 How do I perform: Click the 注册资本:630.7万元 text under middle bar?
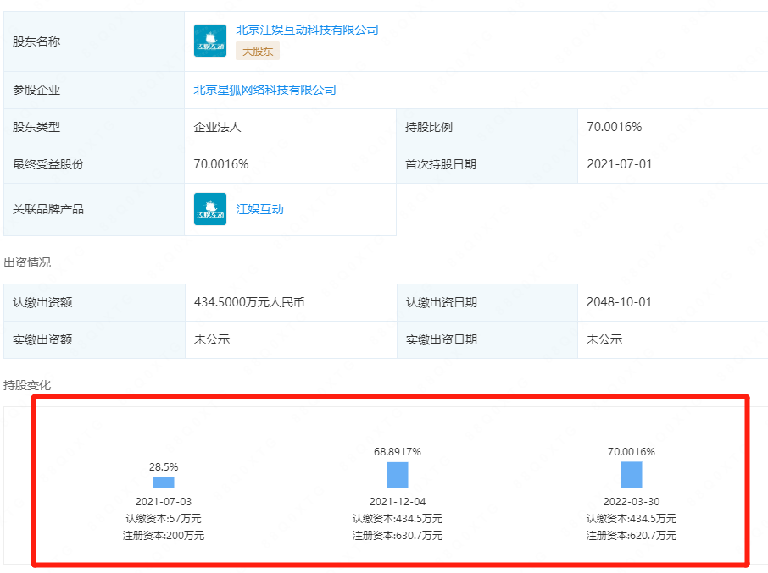[x=395, y=533]
